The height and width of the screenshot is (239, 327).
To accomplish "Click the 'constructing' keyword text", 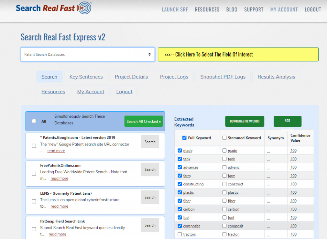I will (x=193, y=184).
